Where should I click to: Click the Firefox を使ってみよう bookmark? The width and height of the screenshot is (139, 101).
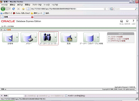[x=21, y=13]
